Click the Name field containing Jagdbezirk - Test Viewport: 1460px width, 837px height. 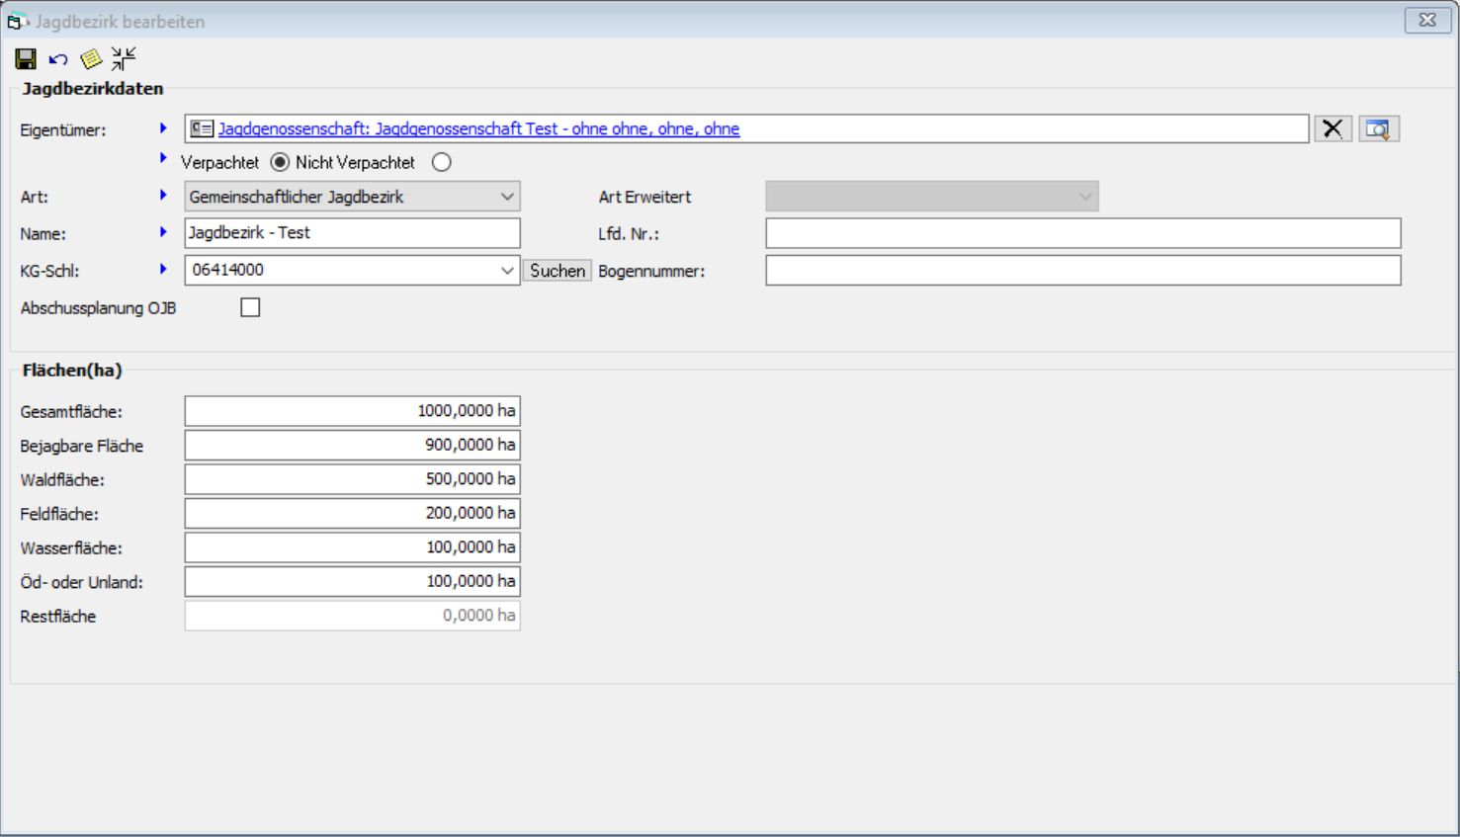tap(352, 233)
